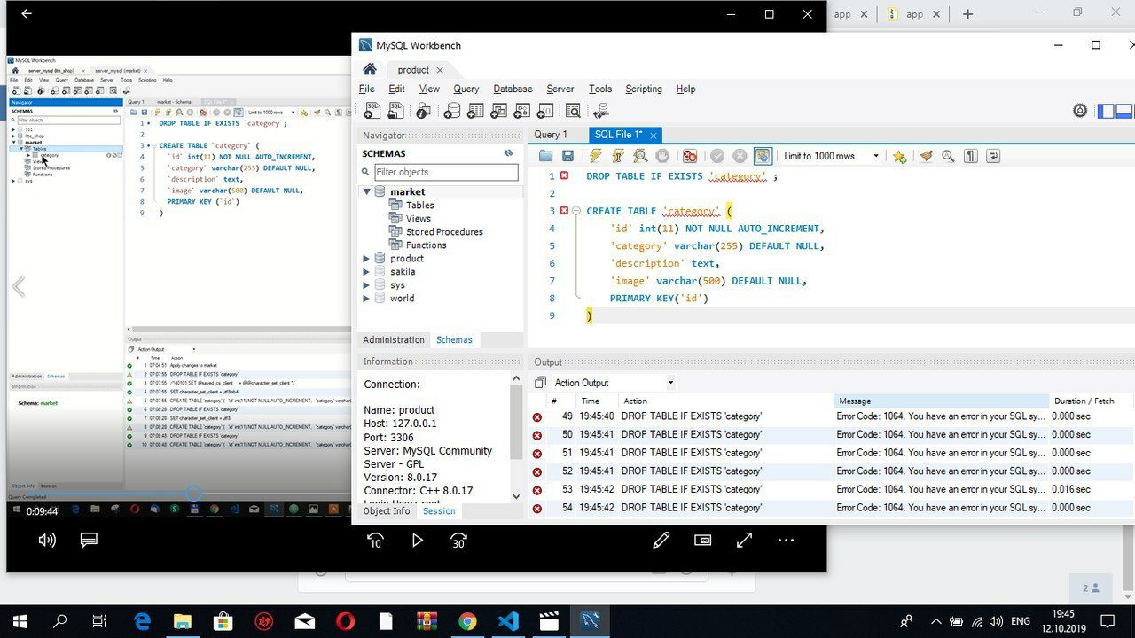The width and height of the screenshot is (1135, 638).
Task: Open Workbench preferences gear icon
Action: [x=1080, y=111]
